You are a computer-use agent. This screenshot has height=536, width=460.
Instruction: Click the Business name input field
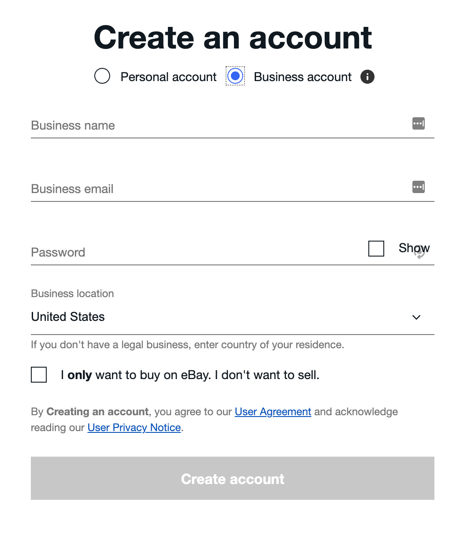176,126
